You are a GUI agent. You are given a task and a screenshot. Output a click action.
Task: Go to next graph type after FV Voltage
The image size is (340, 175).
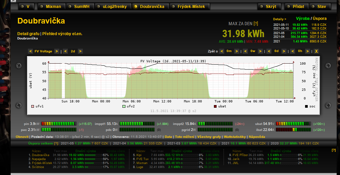pos(57,51)
